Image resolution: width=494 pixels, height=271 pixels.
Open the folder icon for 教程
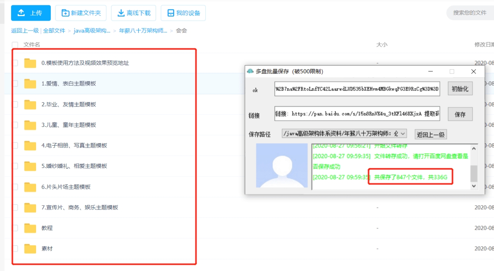click(x=30, y=228)
